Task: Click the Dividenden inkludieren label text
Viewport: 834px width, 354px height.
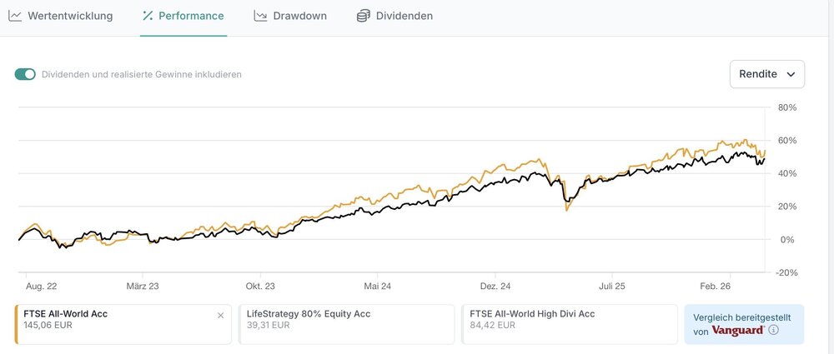Action: tap(142, 74)
